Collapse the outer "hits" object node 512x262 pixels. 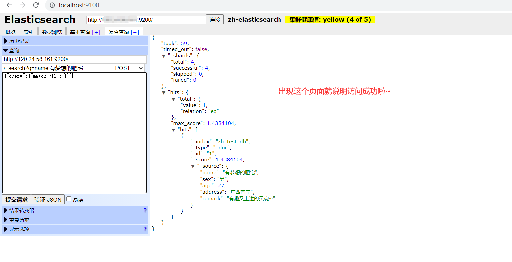(164, 93)
